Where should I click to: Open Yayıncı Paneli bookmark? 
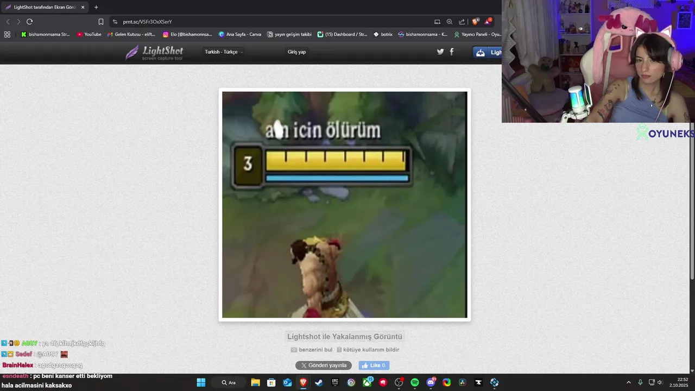[477, 34]
